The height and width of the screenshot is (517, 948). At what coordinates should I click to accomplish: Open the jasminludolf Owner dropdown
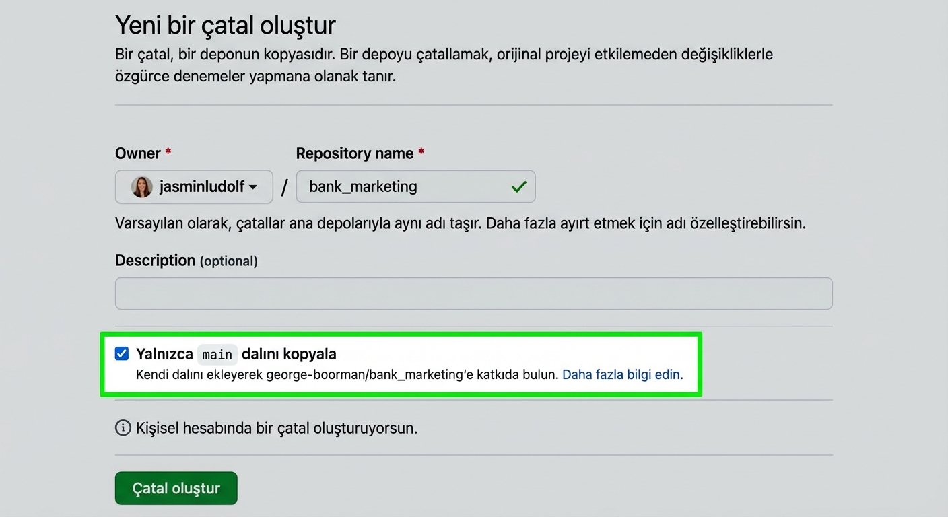[194, 187]
